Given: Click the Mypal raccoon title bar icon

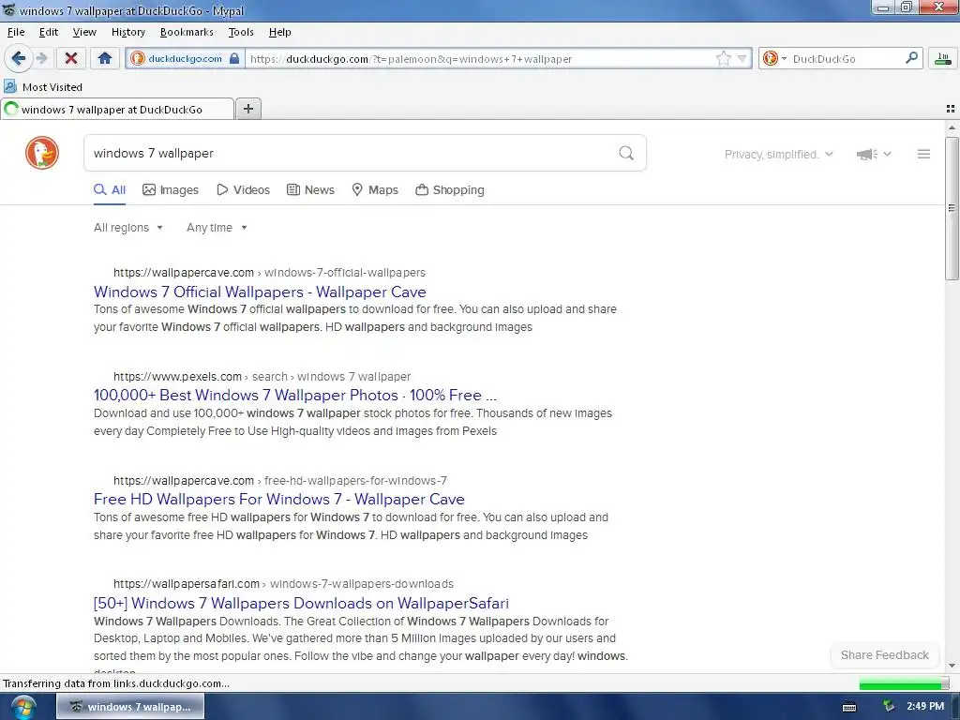Looking at the screenshot, I should pos(8,9).
